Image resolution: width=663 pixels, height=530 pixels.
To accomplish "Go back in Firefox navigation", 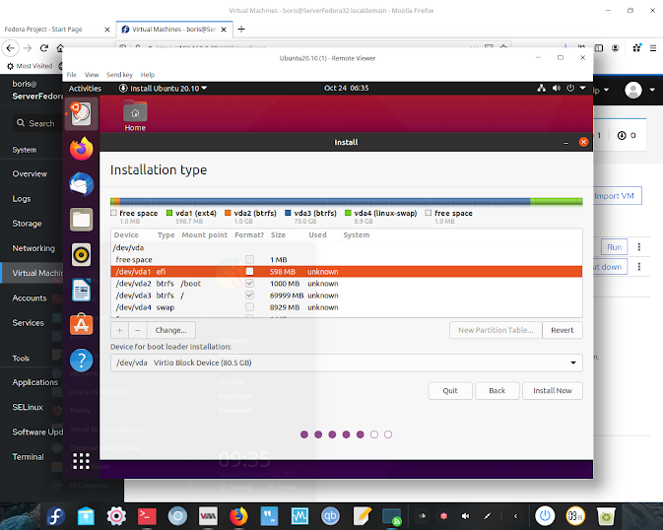I will [x=11, y=48].
